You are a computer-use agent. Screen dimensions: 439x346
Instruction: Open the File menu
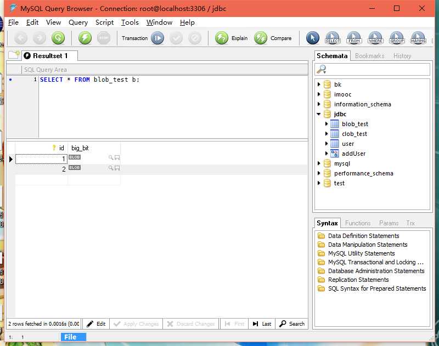pos(13,22)
